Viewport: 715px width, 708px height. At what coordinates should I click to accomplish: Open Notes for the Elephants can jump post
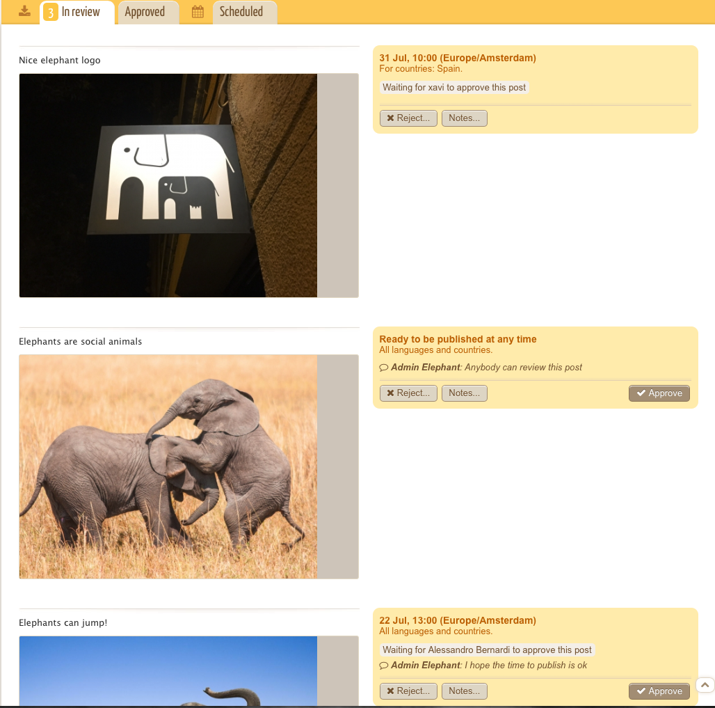coord(464,691)
